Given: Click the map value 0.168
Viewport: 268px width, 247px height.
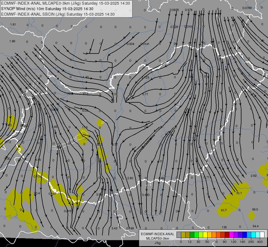Looking at the screenshot, I should click(130, 228).
